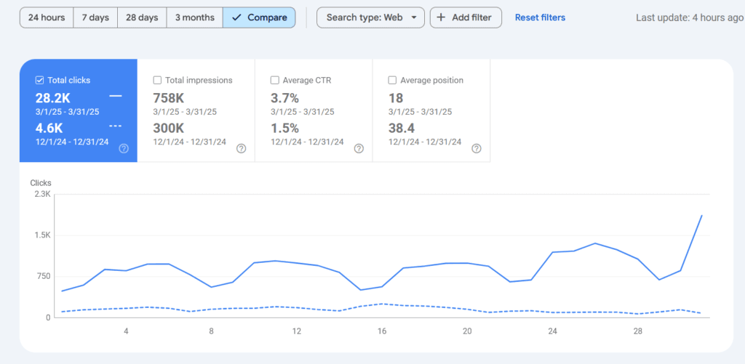This screenshot has width=745, height=364.
Task: Click the Reset filters link
Action: pyautogui.click(x=541, y=17)
